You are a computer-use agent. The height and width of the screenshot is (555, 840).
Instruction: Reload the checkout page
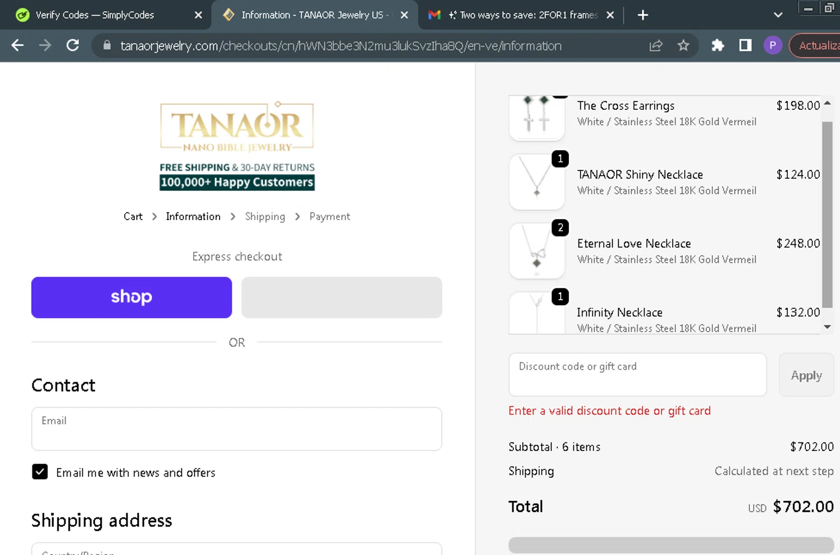click(x=73, y=46)
